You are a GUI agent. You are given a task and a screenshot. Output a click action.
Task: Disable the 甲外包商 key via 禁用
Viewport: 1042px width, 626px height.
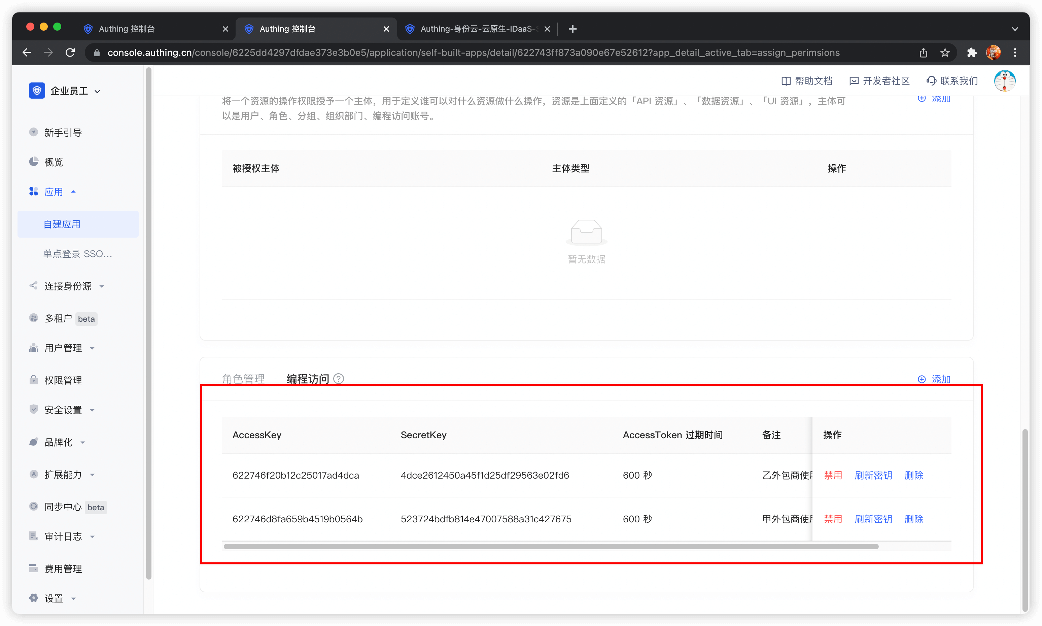click(833, 519)
